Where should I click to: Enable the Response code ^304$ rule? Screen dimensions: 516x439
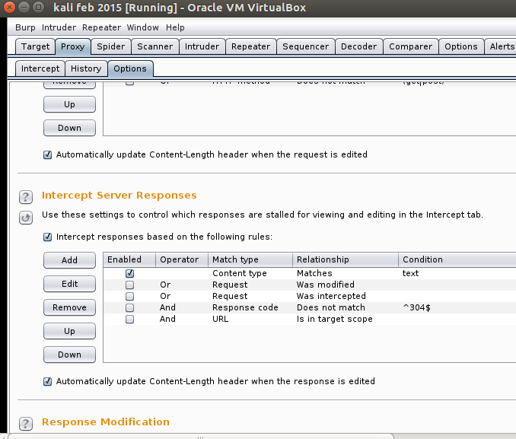[129, 307]
